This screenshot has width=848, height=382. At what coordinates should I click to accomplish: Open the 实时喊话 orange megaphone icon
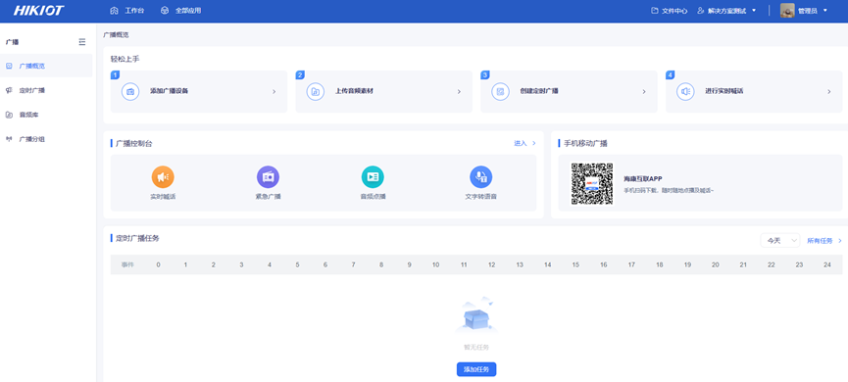(163, 176)
